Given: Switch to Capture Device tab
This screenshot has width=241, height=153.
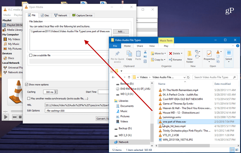Looking at the screenshot, I should coord(82,15).
